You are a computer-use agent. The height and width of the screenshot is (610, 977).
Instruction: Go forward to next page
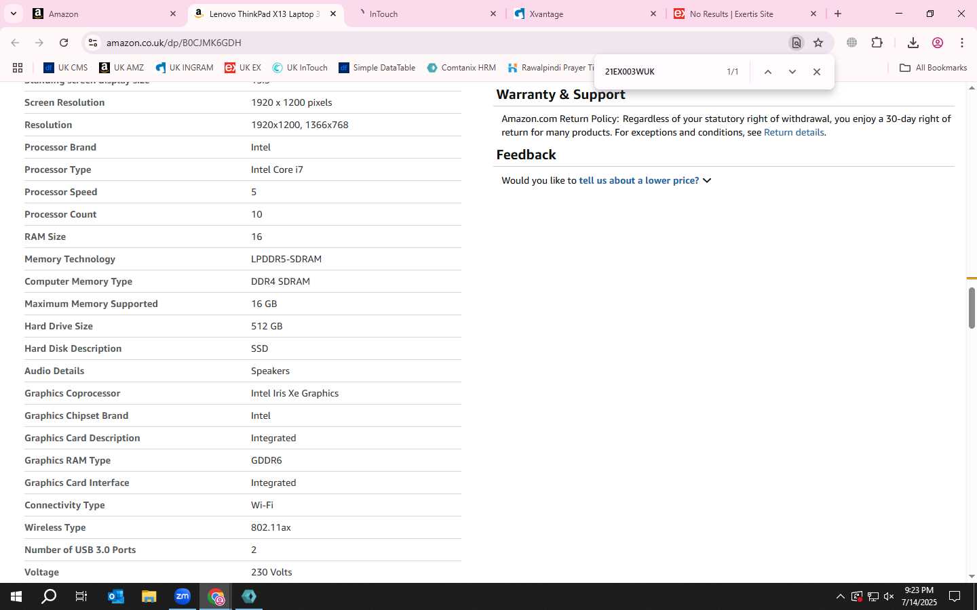click(39, 43)
